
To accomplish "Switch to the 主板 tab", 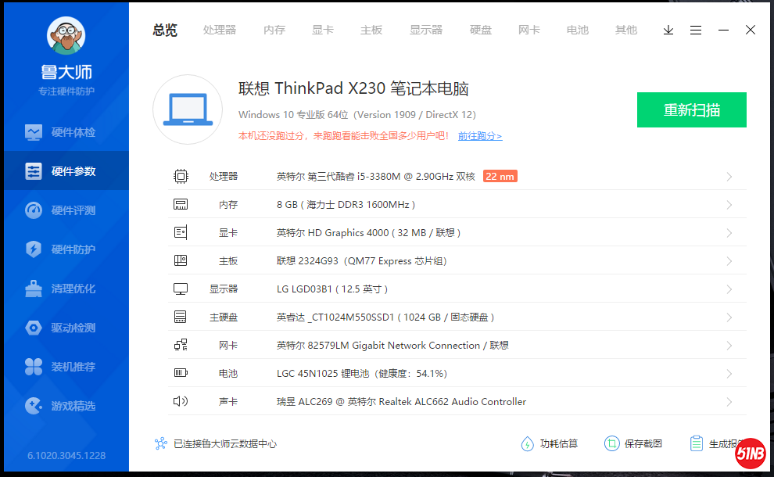I will [371, 30].
